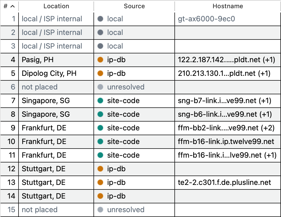Screen dimensions: 281x217
Task: Select hostname ffm-b16-link.ip.twelve99.net
Action: click(x=226, y=142)
